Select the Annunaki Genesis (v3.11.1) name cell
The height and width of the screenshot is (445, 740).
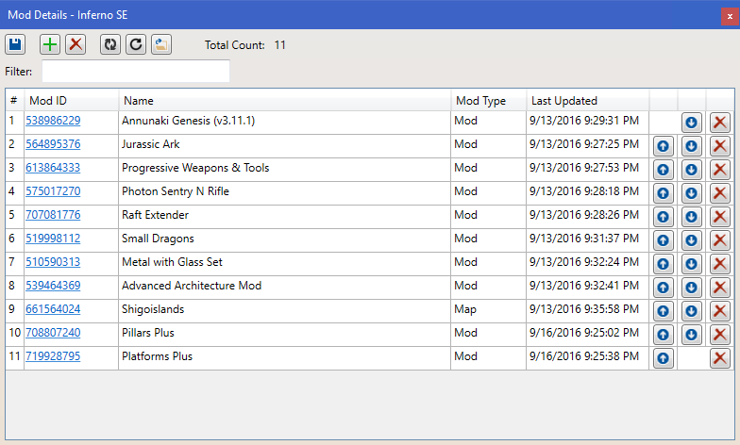(285, 123)
